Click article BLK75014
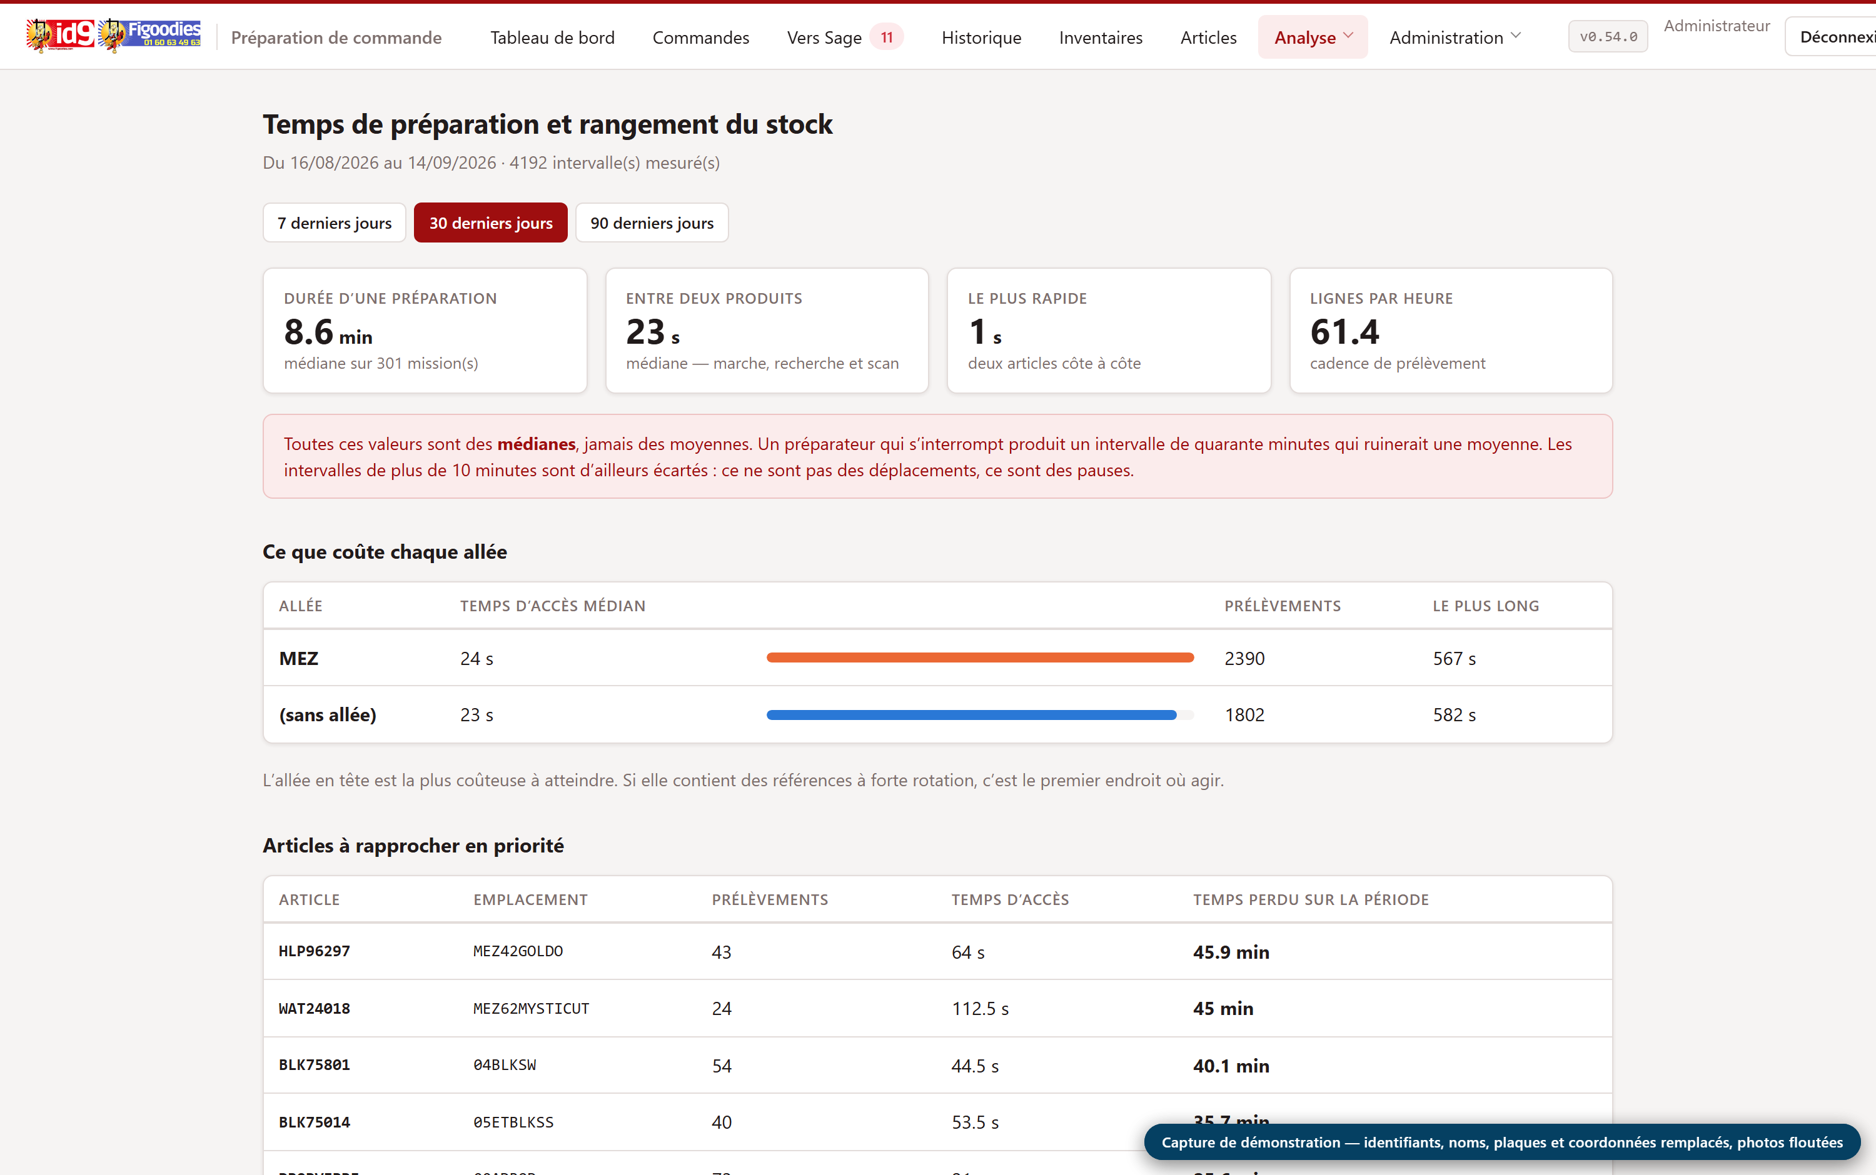 coord(314,1122)
